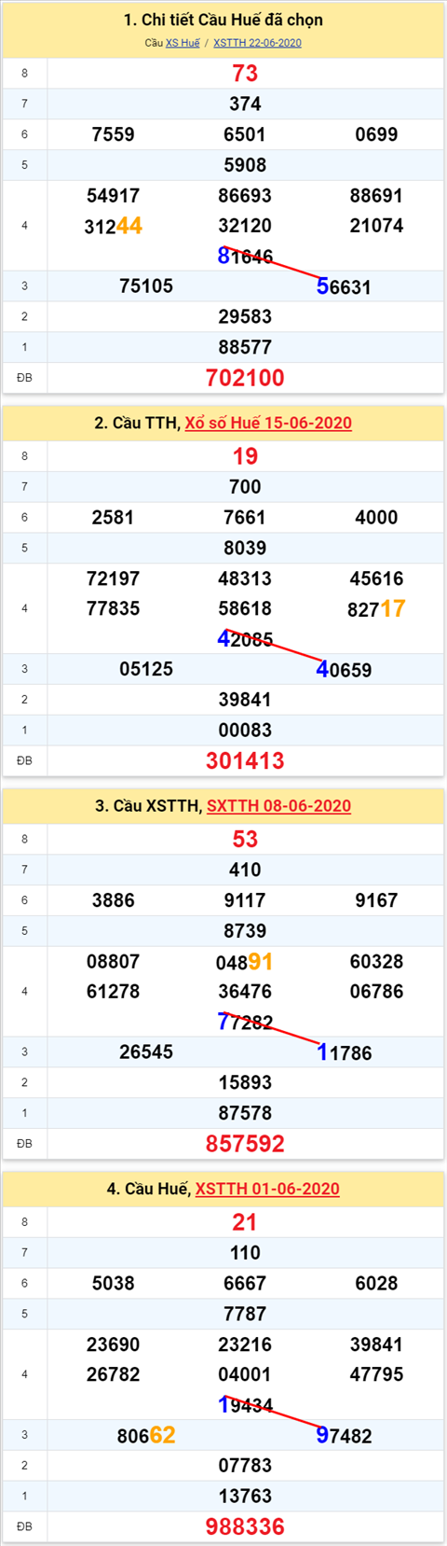The image size is (447, 1546).
Task: Click number 5038 in the fourth table
Action: point(113,1283)
